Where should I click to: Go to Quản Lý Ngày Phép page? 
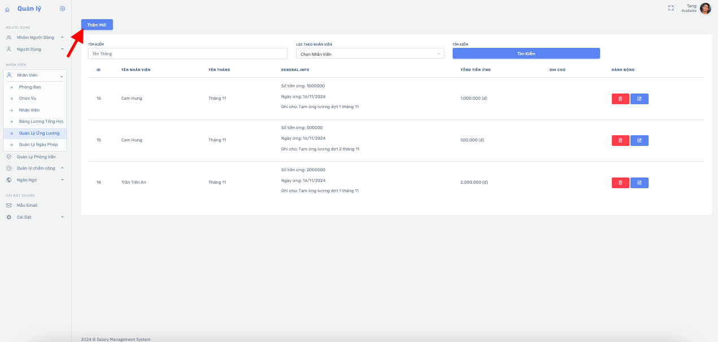pos(38,145)
